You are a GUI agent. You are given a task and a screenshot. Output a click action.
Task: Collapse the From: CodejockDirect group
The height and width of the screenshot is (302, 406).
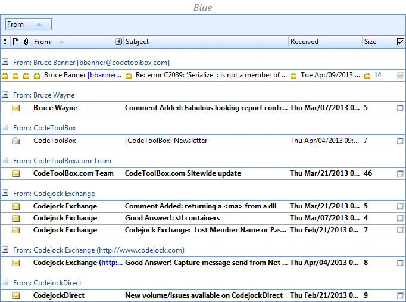[5, 282]
